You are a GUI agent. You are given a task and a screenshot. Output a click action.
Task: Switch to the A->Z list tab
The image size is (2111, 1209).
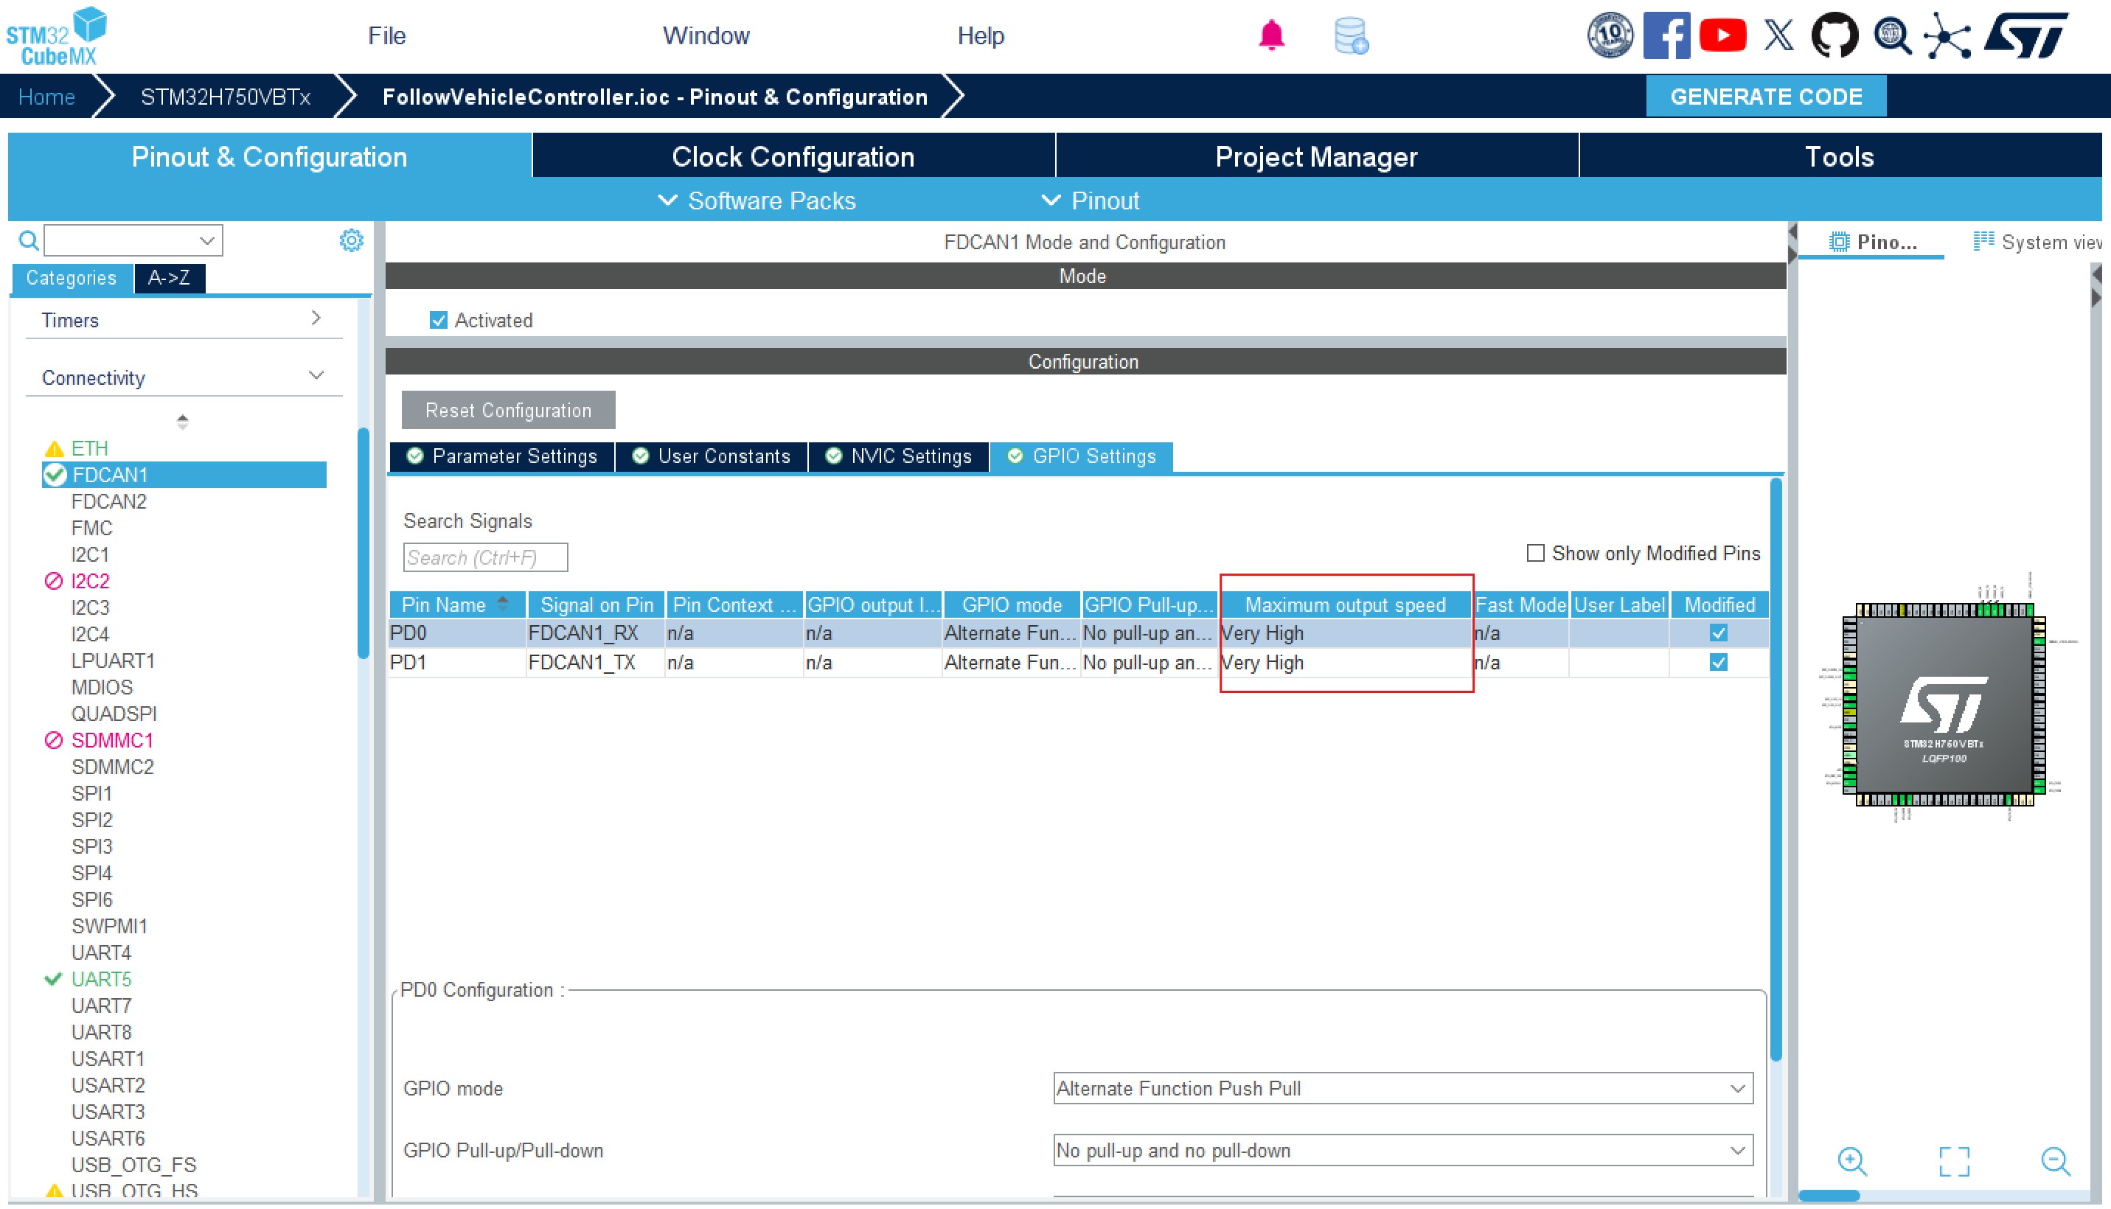pyautogui.click(x=169, y=277)
